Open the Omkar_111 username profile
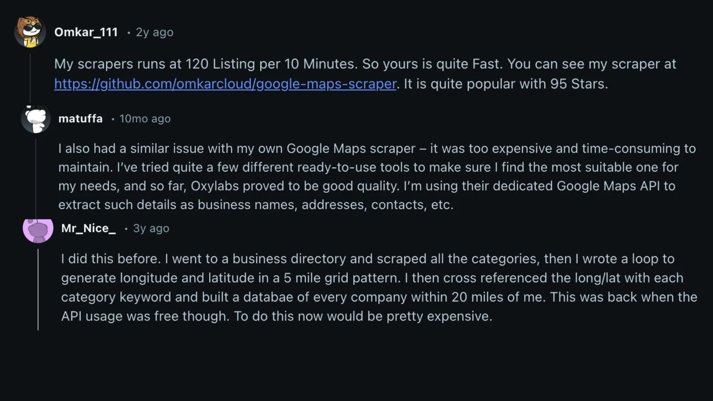The width and height of the screenshot is (713, 401). 86,32
